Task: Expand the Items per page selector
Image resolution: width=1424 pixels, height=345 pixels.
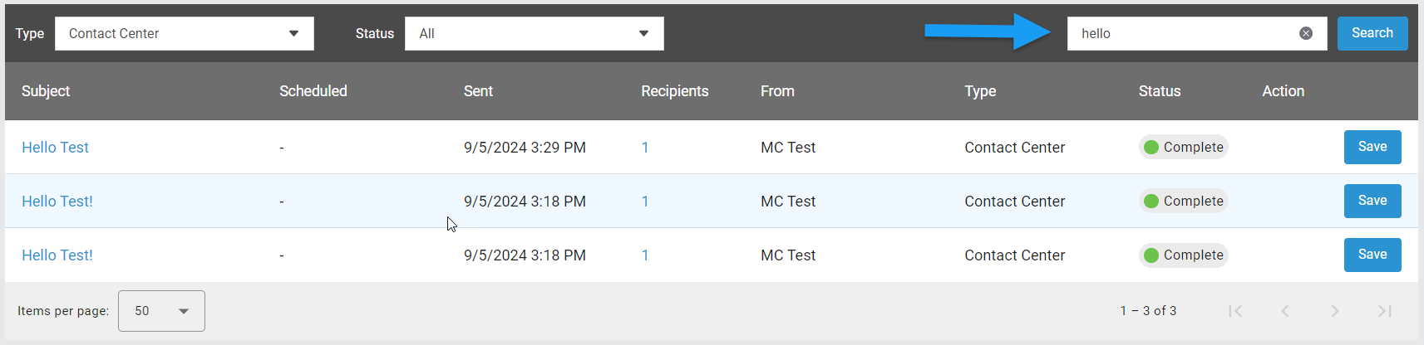Action: point(161,311)
